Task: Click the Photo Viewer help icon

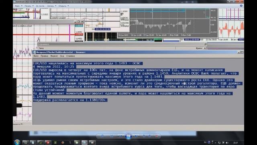Action: coord(241,6)
